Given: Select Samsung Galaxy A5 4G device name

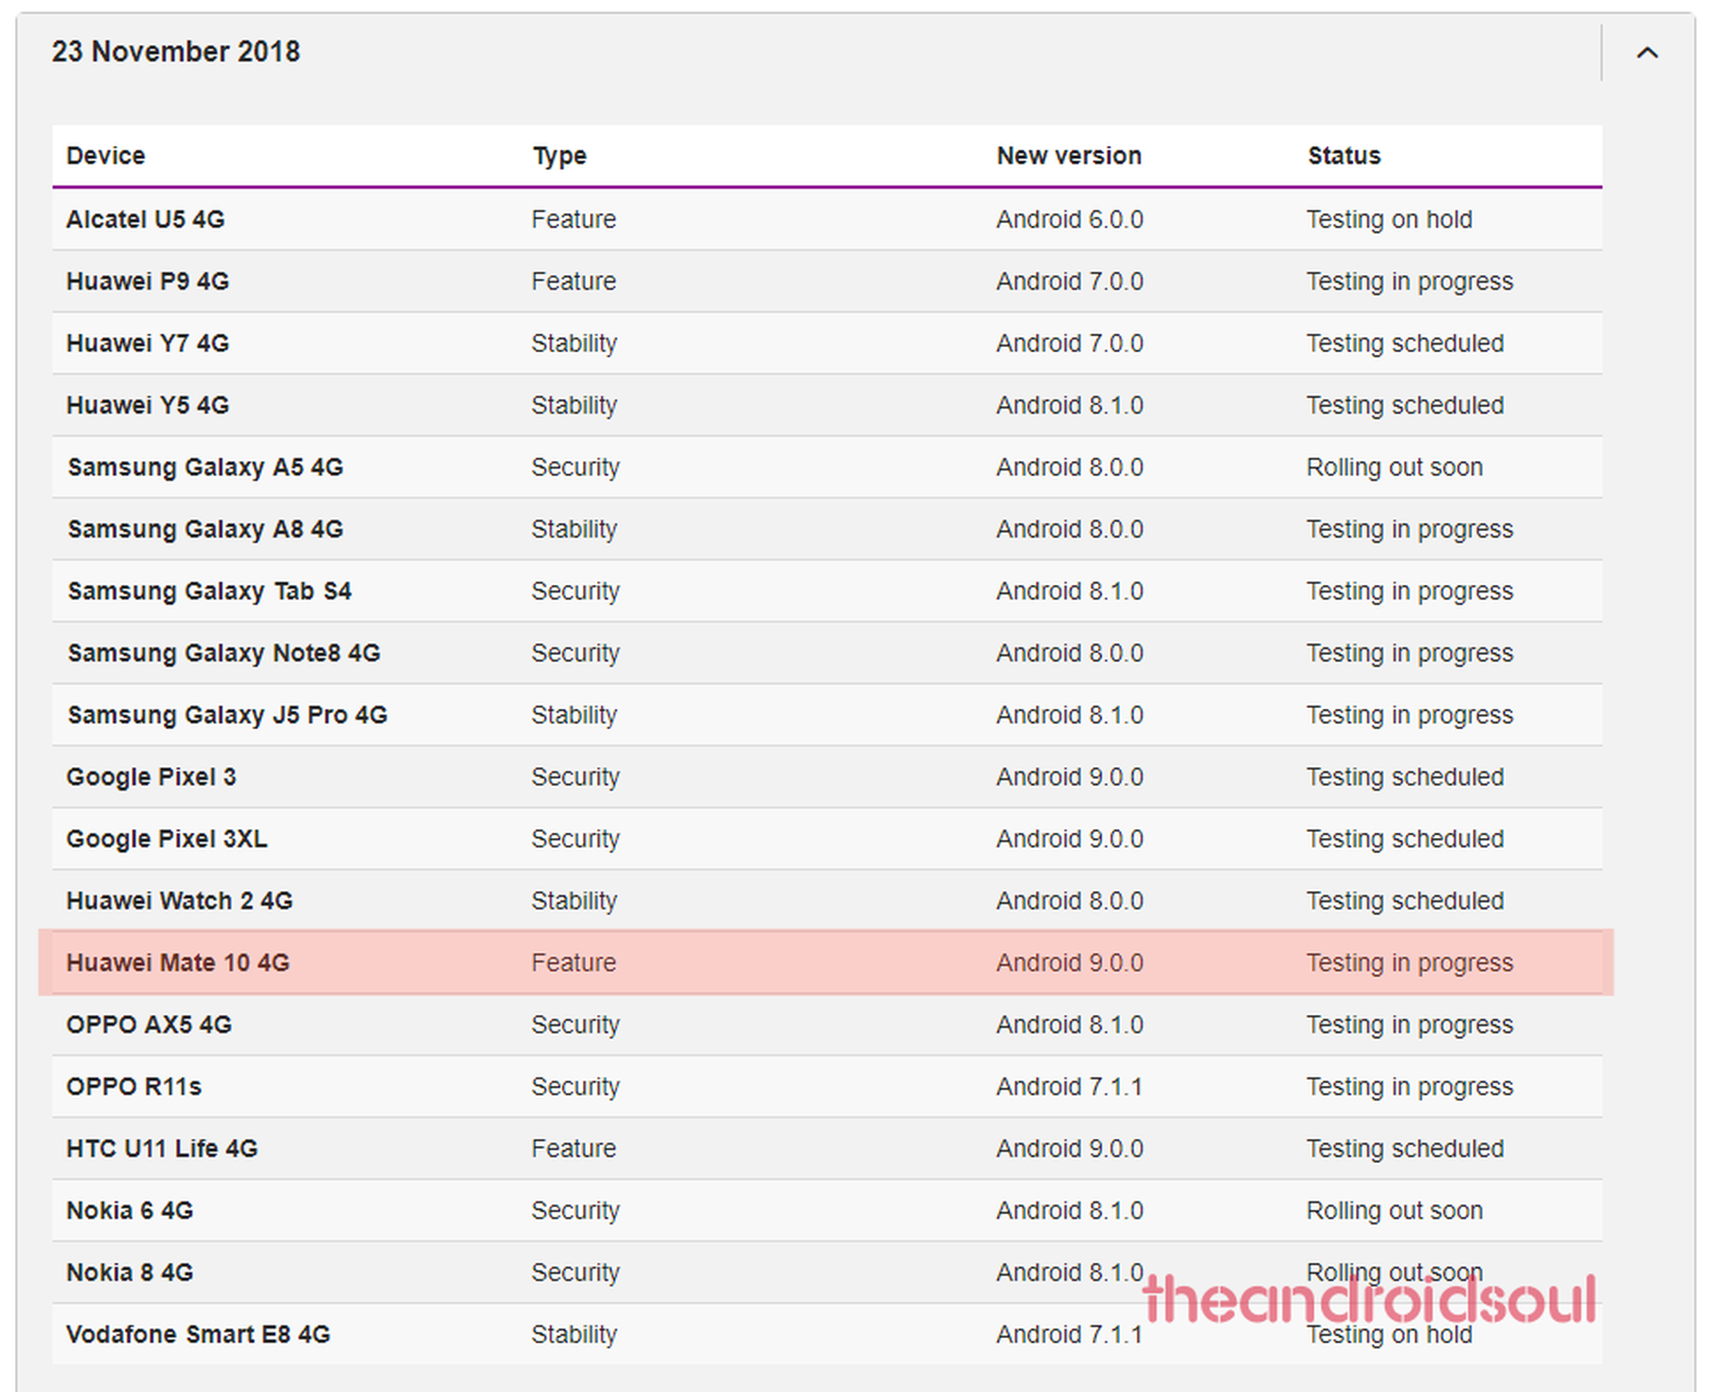Looking at the screenshot, I should pos(205,468).
